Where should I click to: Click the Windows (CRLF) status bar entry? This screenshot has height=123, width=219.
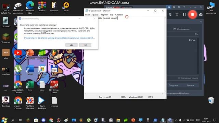point(136,97)
